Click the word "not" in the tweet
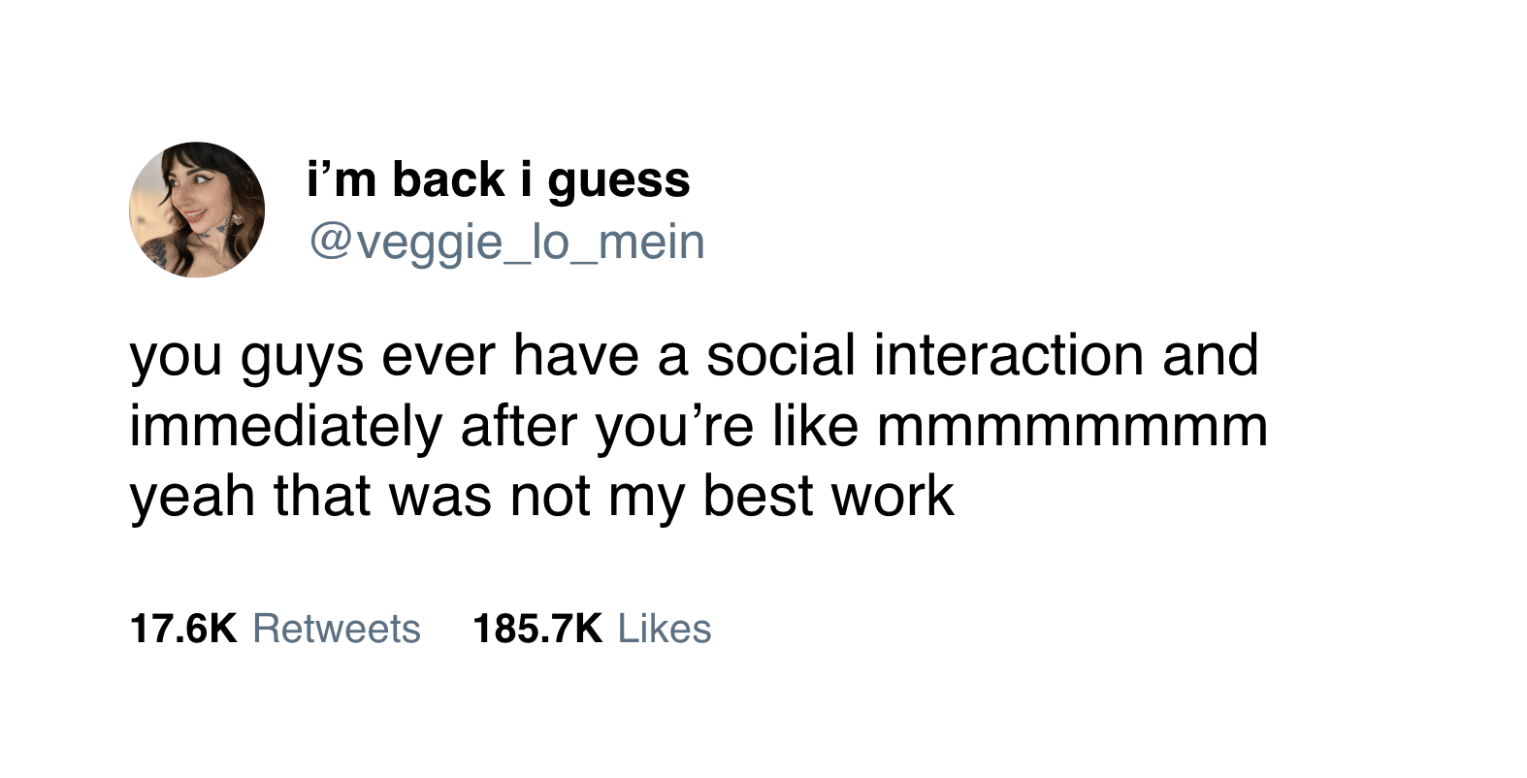 [x=550, y=496]
